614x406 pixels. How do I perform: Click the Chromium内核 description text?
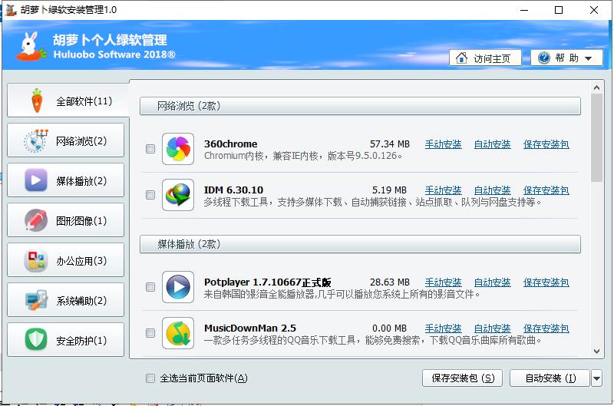[303, 156]
